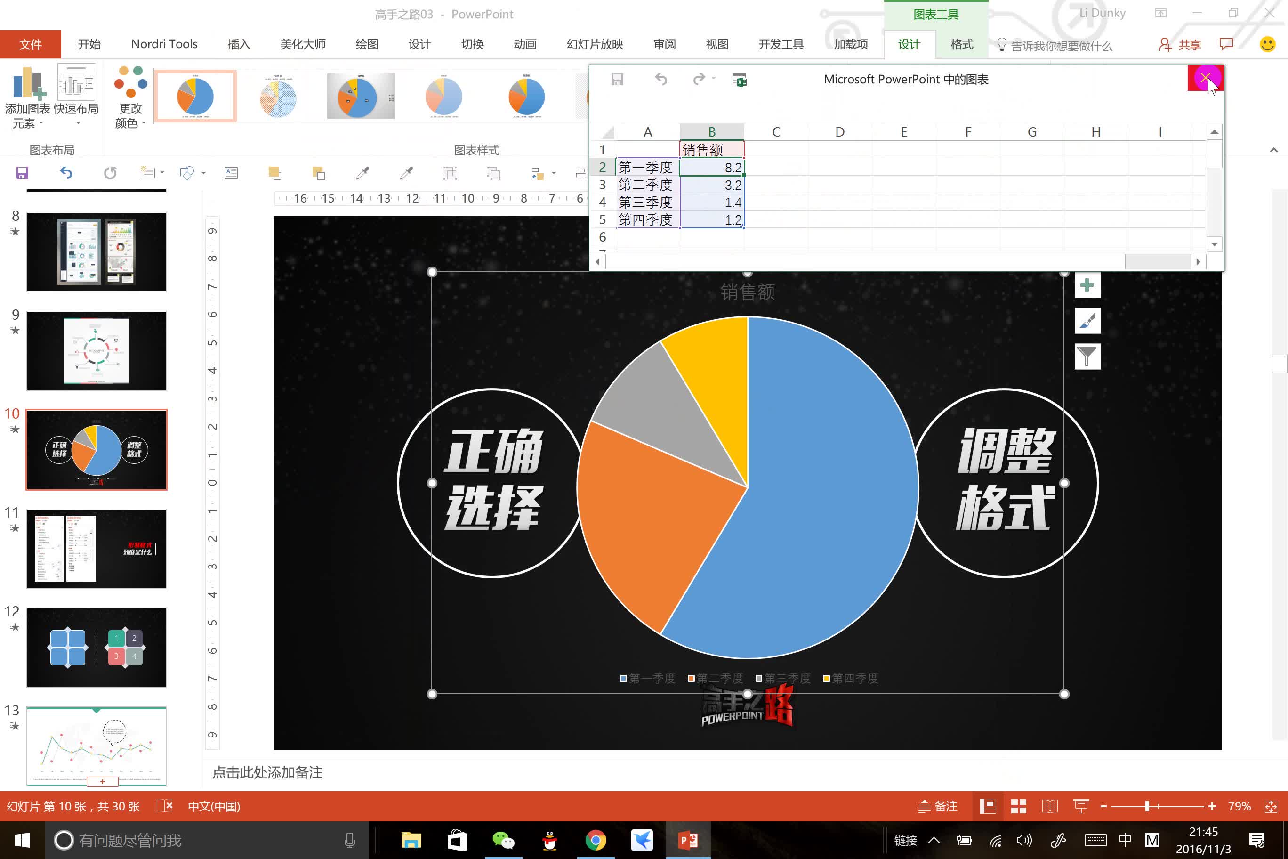Screen dimensions: 1288x859
Task: Switch to Normal view icon
Action: tap(988, 806)
